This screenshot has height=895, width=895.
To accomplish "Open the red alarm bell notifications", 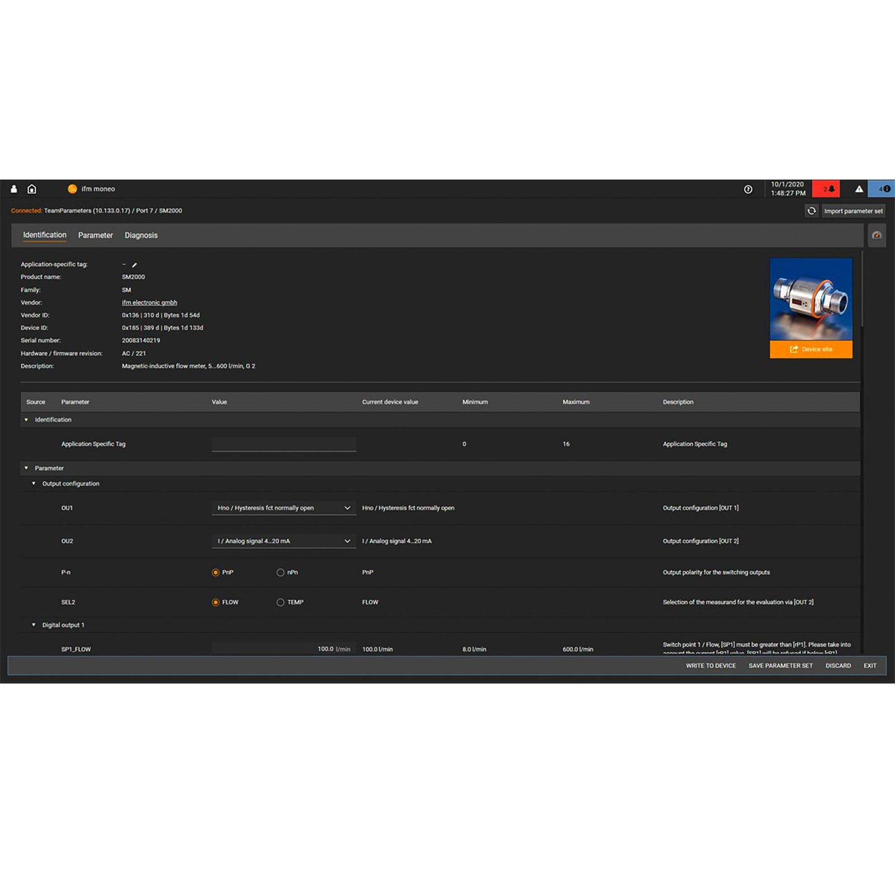I will [x=828, y=189].
